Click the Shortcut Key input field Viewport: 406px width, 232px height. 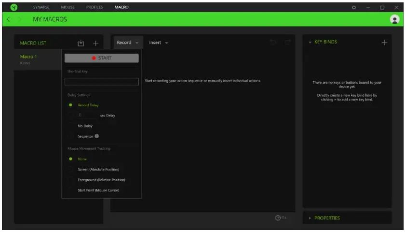[x=101, y=82]
